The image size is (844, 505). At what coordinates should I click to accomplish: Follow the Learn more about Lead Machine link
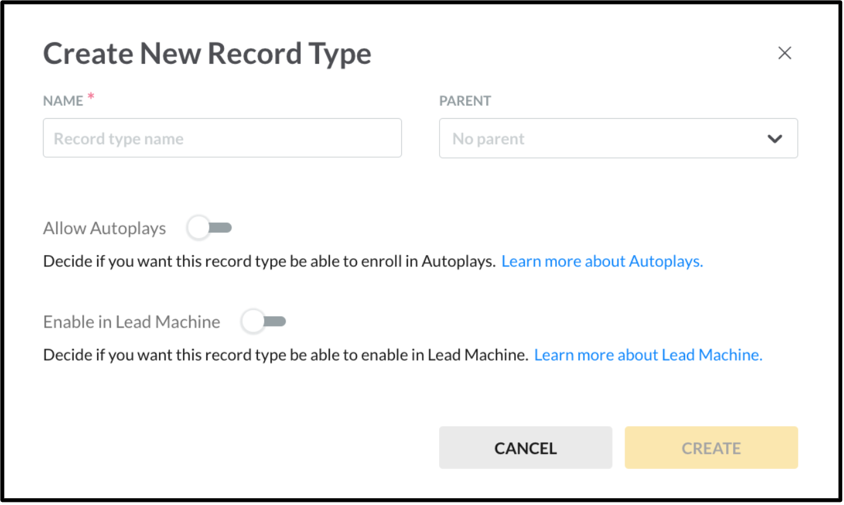(648, 355)
